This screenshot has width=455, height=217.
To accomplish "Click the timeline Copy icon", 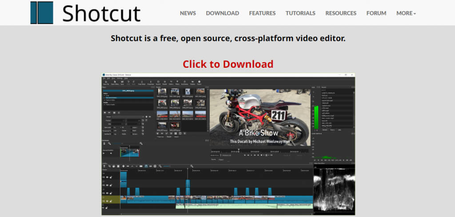I will pyautogui.click(x=114, y=167).
